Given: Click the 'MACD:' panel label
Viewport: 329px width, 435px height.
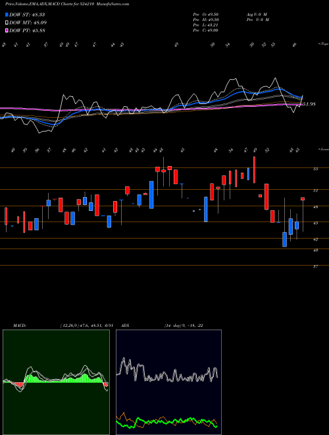Looking at the screenshot, I should click(20, 326).
